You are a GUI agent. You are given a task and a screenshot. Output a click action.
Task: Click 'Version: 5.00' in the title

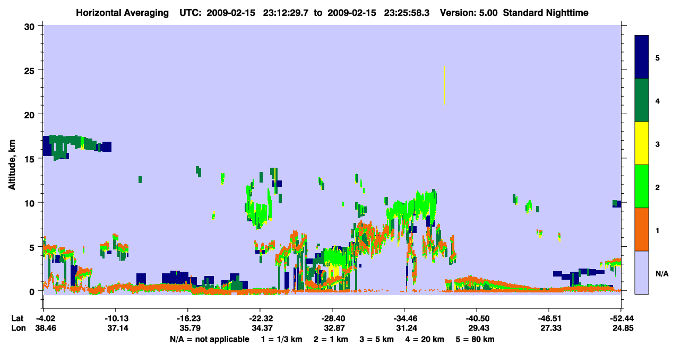(x=469, y=13)
